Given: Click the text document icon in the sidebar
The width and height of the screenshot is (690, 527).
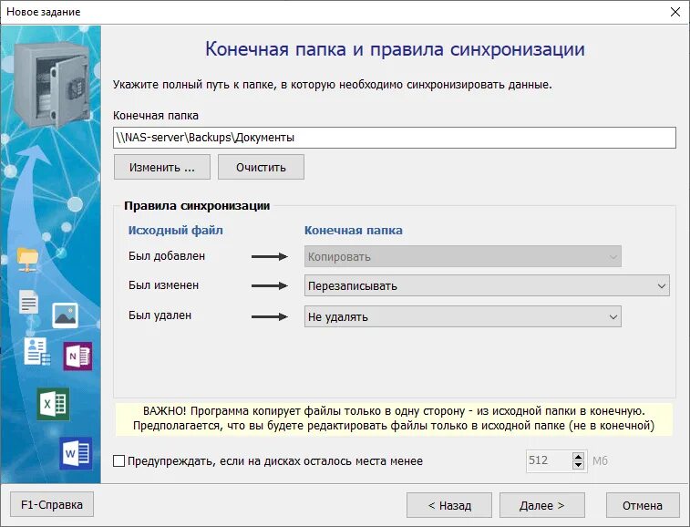Looking at the screenshot, I should 29,302.
